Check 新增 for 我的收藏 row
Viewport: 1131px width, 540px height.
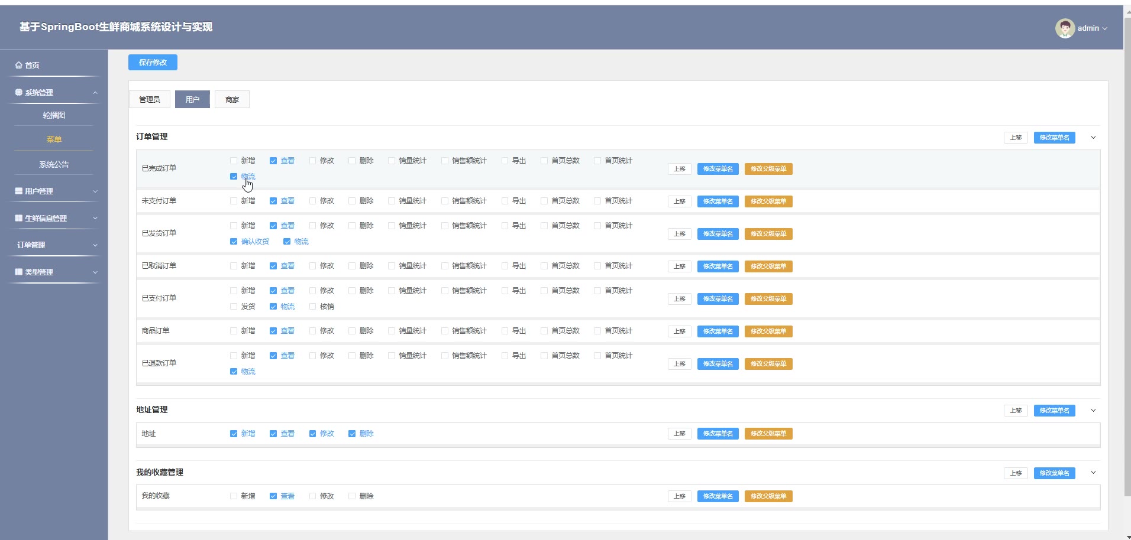point(234,496)
